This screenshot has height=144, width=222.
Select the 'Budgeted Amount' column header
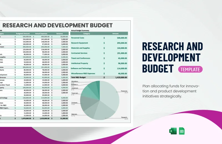coord(23,34)
